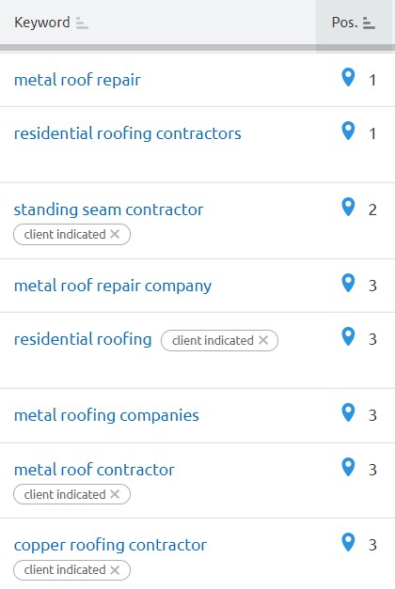Screen dimensions: 395x589
Task: Click the location pin in the residential roofing row
Action: tap(348, 336)
